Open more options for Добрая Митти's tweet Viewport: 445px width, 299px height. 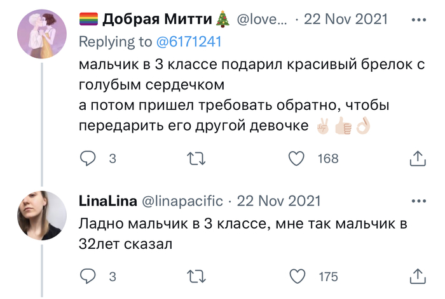pos(418,20)
